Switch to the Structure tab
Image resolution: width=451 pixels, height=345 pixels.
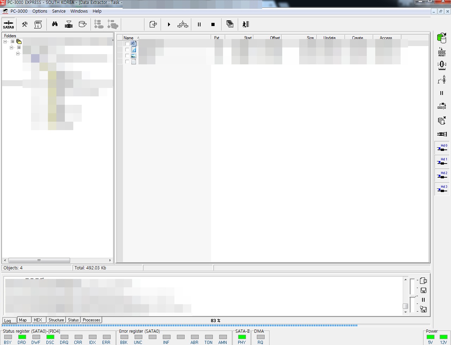[x=56, y=320]
